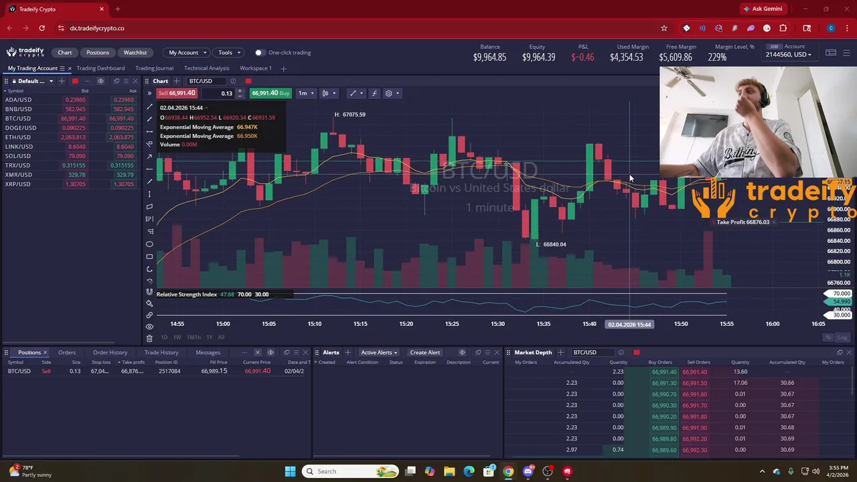Open Watchlist from top menu
The height and width of the screenshot is (482, 857).
pyautogui.click(x=135, y=52)
